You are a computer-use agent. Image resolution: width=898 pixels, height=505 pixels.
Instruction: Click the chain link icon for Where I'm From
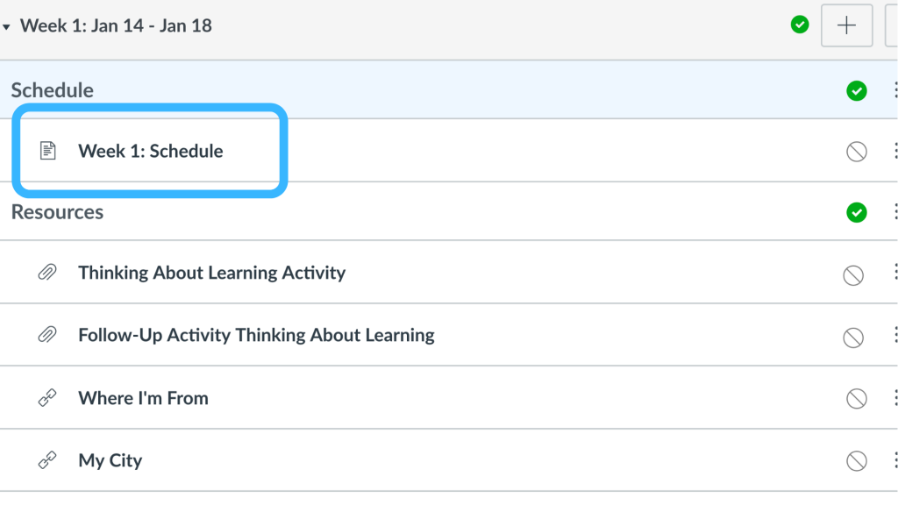47,397
